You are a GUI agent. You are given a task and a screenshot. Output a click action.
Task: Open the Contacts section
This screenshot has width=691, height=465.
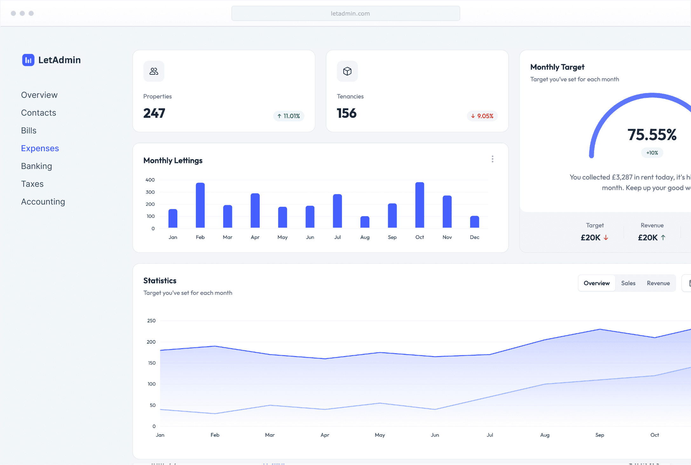tap(38, 113)
